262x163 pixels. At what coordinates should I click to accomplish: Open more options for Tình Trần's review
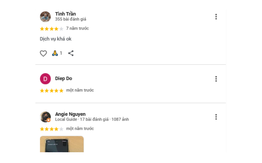point(216,17)
